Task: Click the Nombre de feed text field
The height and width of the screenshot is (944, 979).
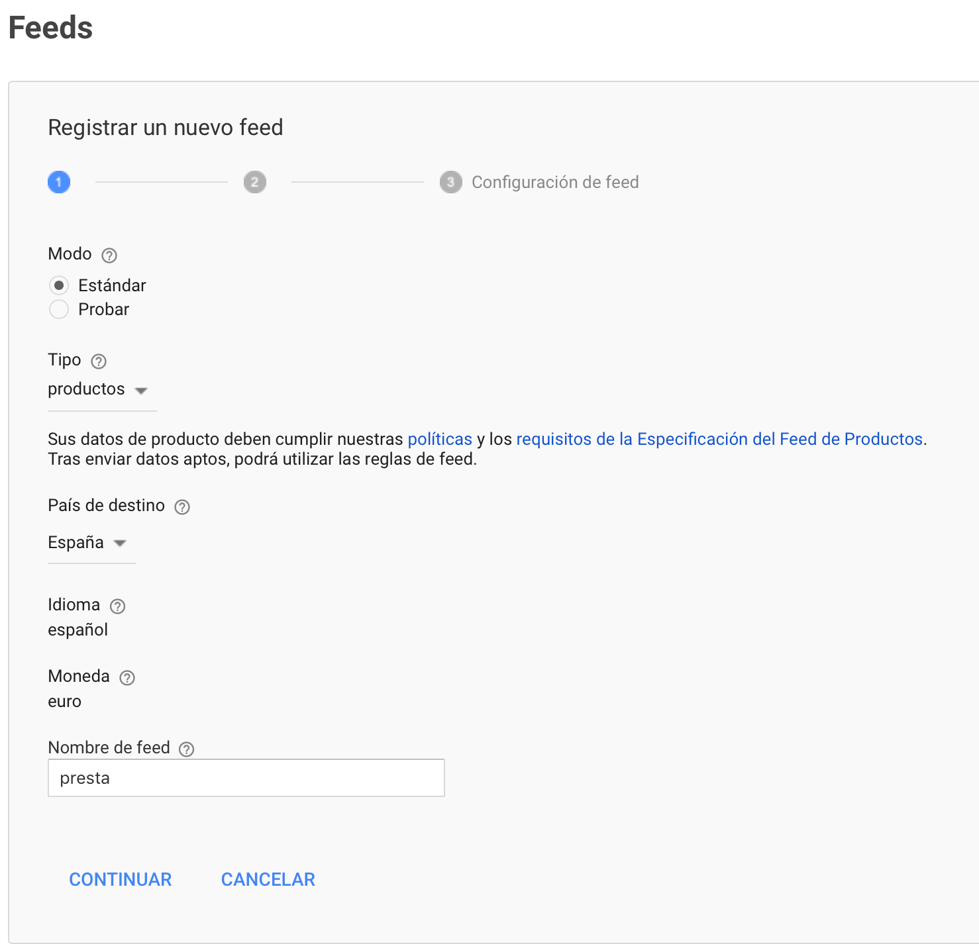Action: point(246,778)
